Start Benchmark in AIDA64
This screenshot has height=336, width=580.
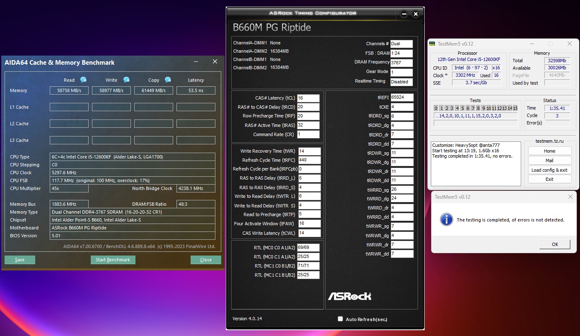113,260
